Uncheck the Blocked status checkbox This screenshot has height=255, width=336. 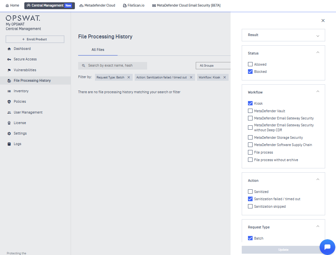(250, 72)
